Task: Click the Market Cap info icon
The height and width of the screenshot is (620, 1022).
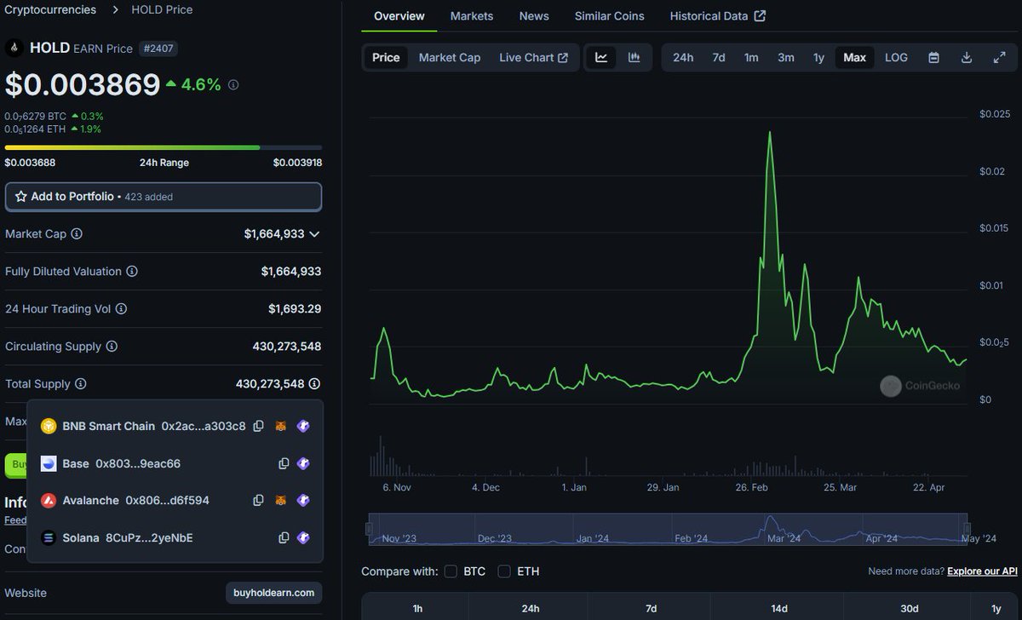Action: 77,233
